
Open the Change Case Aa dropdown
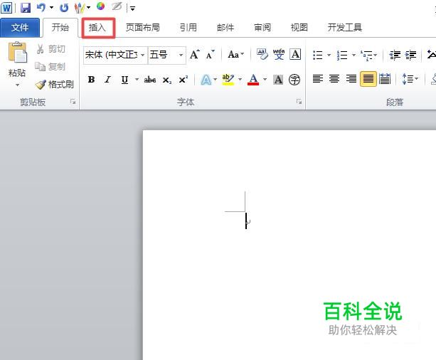coord(236,55)
